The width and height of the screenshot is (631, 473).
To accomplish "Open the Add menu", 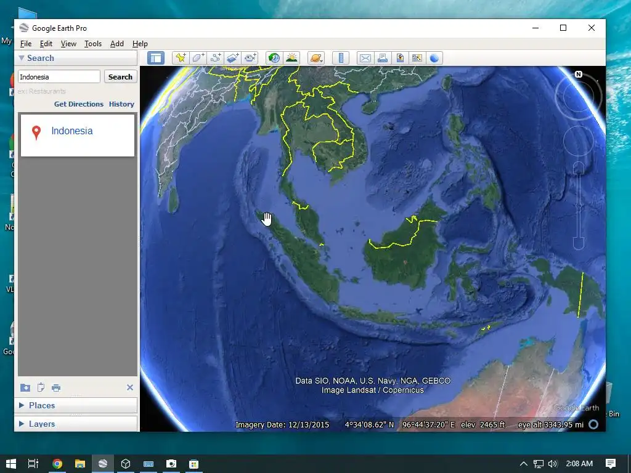I will [117, 44].
